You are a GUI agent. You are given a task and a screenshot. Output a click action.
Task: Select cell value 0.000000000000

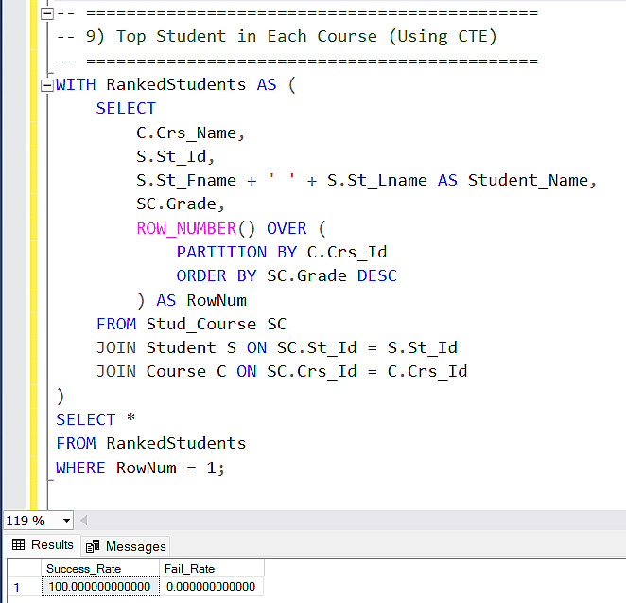[211, 587]
